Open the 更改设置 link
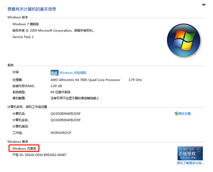 pyautogui.click(x=185, y=114)
